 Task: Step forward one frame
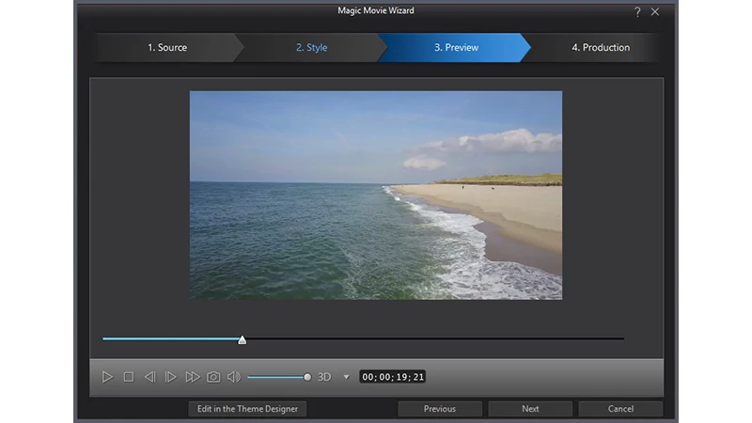(x=171, y=377)
